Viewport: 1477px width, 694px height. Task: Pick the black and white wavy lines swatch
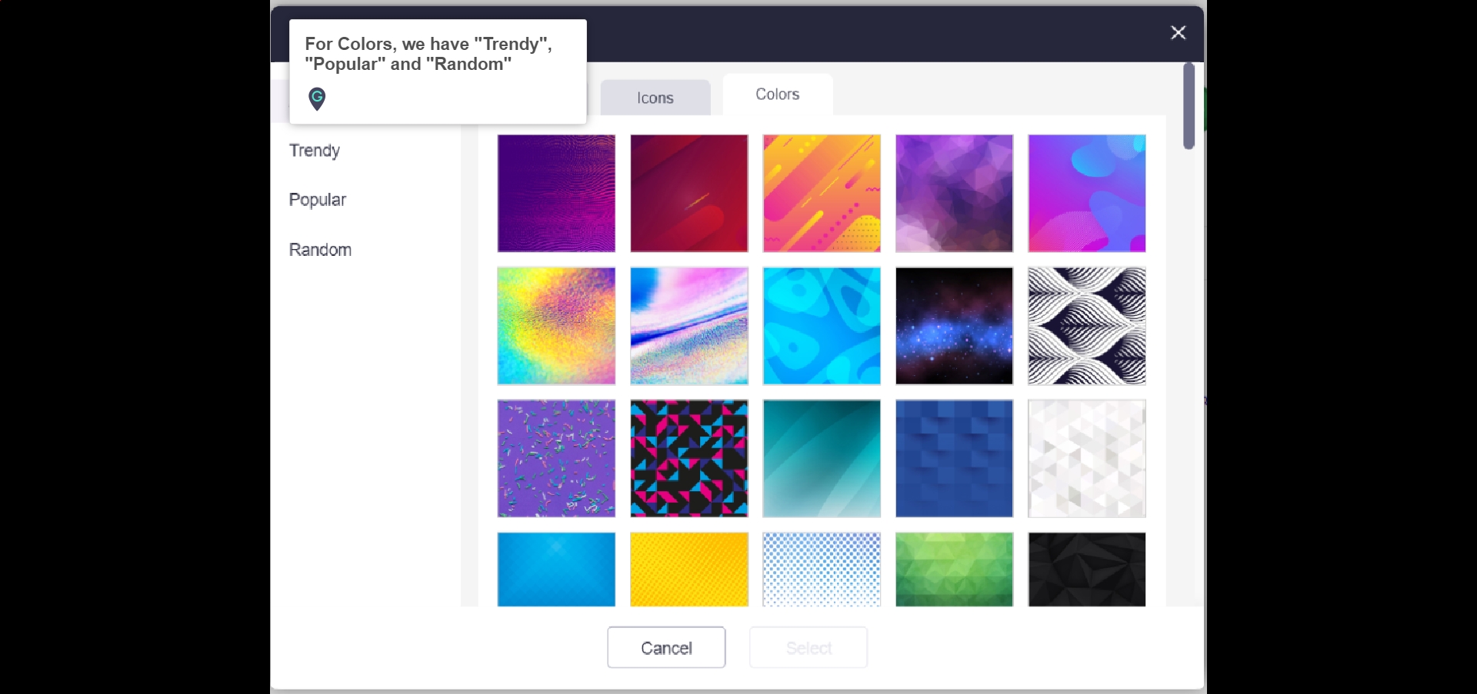point(1087,326)
